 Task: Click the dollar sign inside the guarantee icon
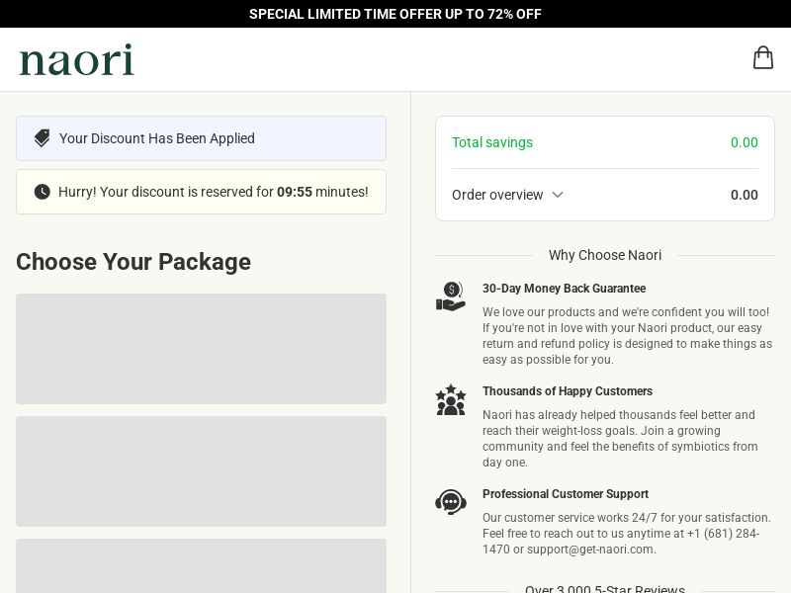coord(452,291)
